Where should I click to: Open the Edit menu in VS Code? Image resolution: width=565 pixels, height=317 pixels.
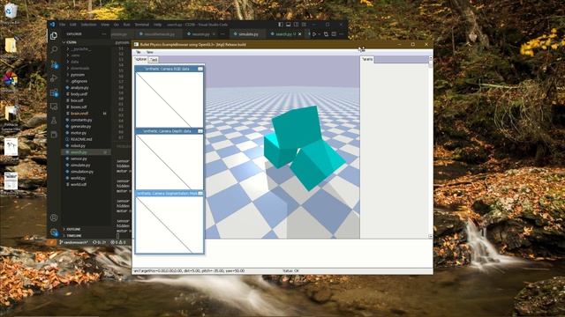(x=73, y=25)
